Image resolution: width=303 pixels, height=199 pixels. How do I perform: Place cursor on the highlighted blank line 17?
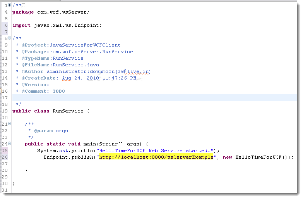[154, 98]
